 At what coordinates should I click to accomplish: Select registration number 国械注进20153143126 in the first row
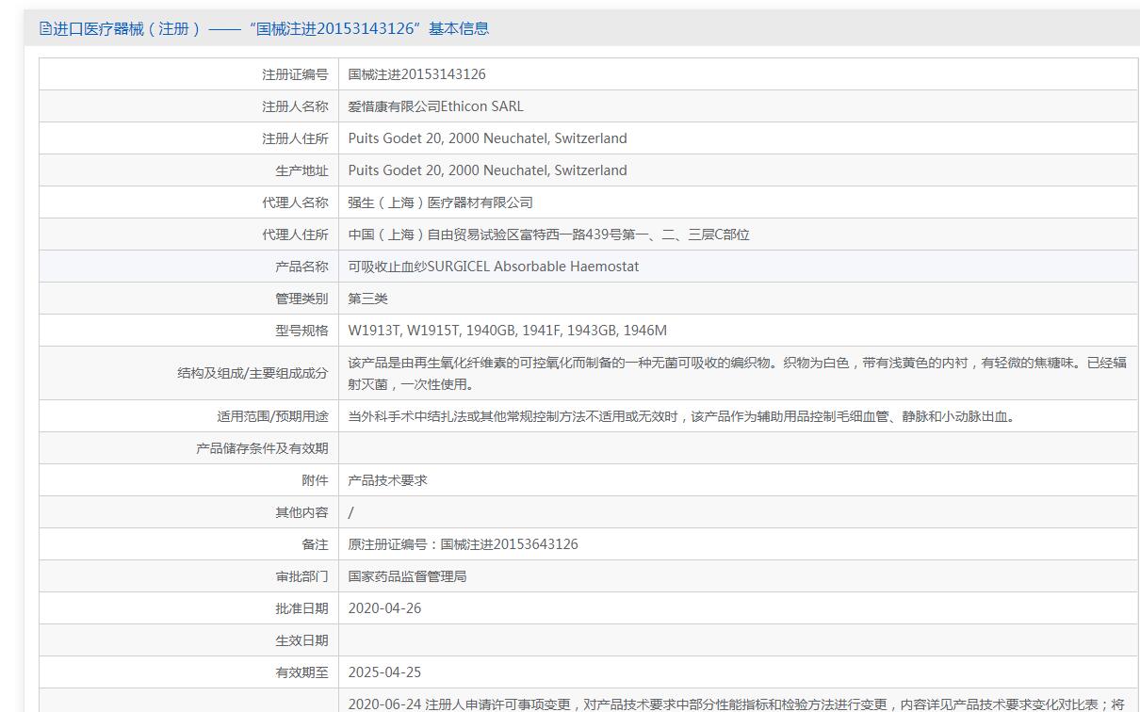pos(416,74)
